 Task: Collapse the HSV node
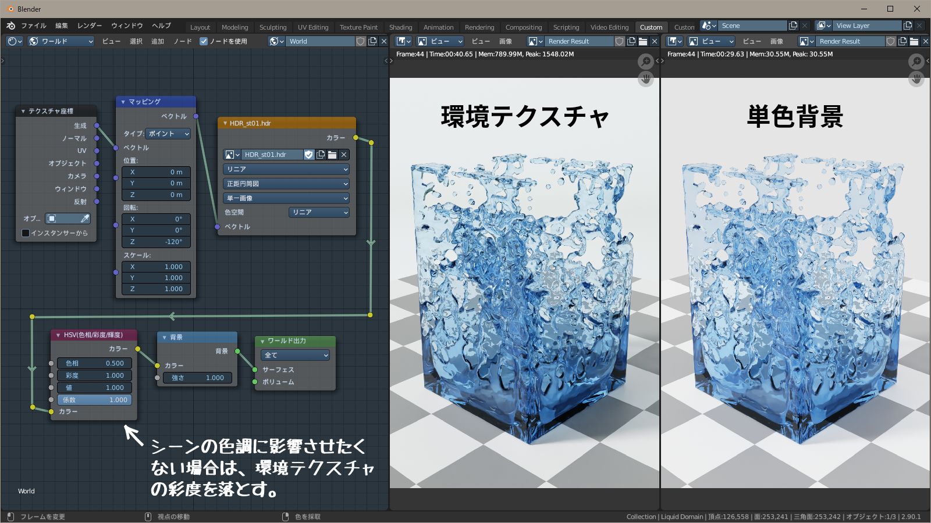point(58,335)
